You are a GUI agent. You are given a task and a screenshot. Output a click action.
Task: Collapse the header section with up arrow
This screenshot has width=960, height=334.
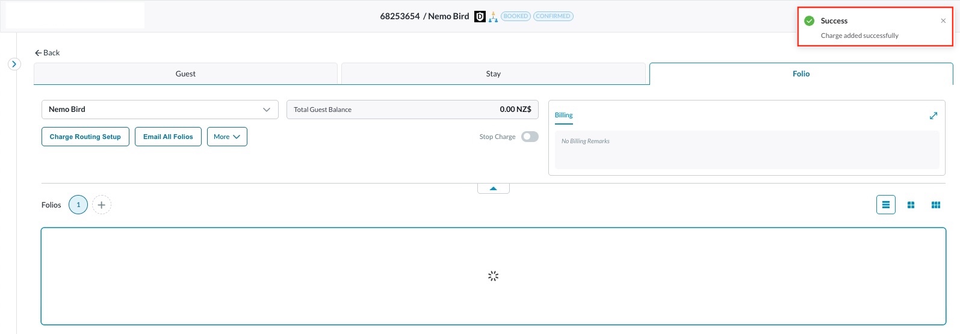click(x=493, y=188)
